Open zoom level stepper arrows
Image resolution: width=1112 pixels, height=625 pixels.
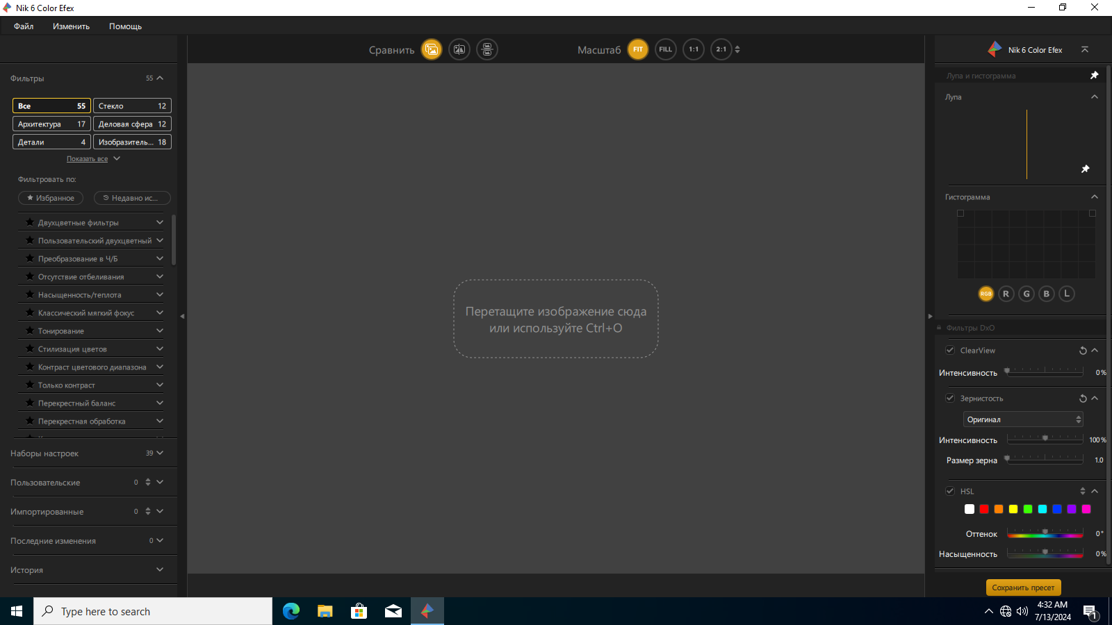pos(737,49)
